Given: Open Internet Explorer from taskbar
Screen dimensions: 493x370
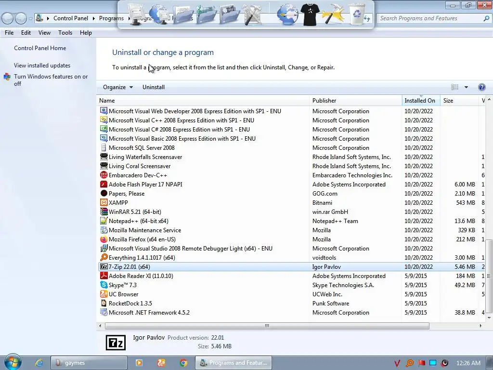Looking at the screenshot, I should tap(39, 363).
